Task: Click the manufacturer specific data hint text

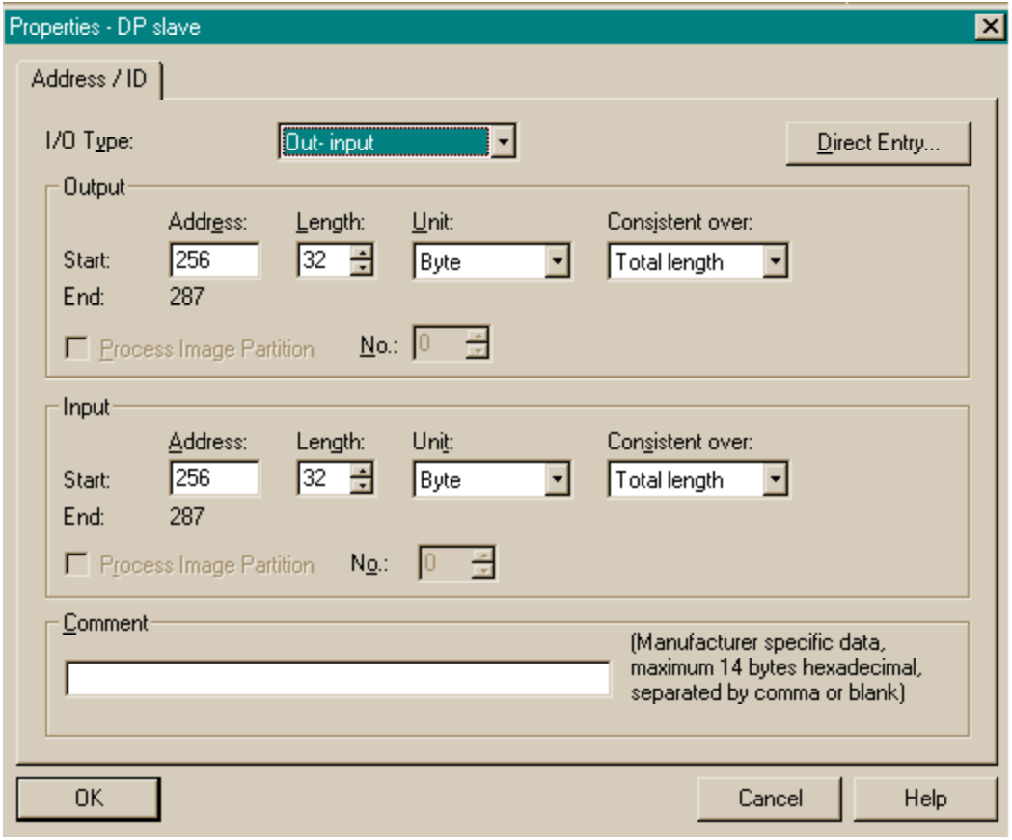Action: click(x=777, y=667)
